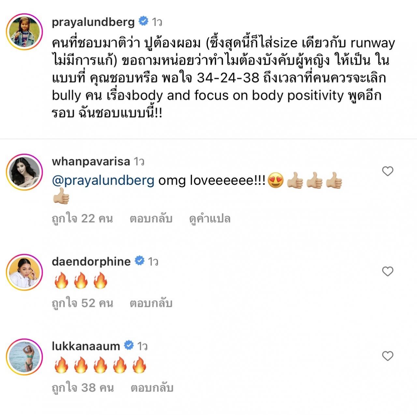Open daendorphine's profile avatar
The height and width of the screenshot is (415, 417).
pyautogui.click(x=25, y=273)
